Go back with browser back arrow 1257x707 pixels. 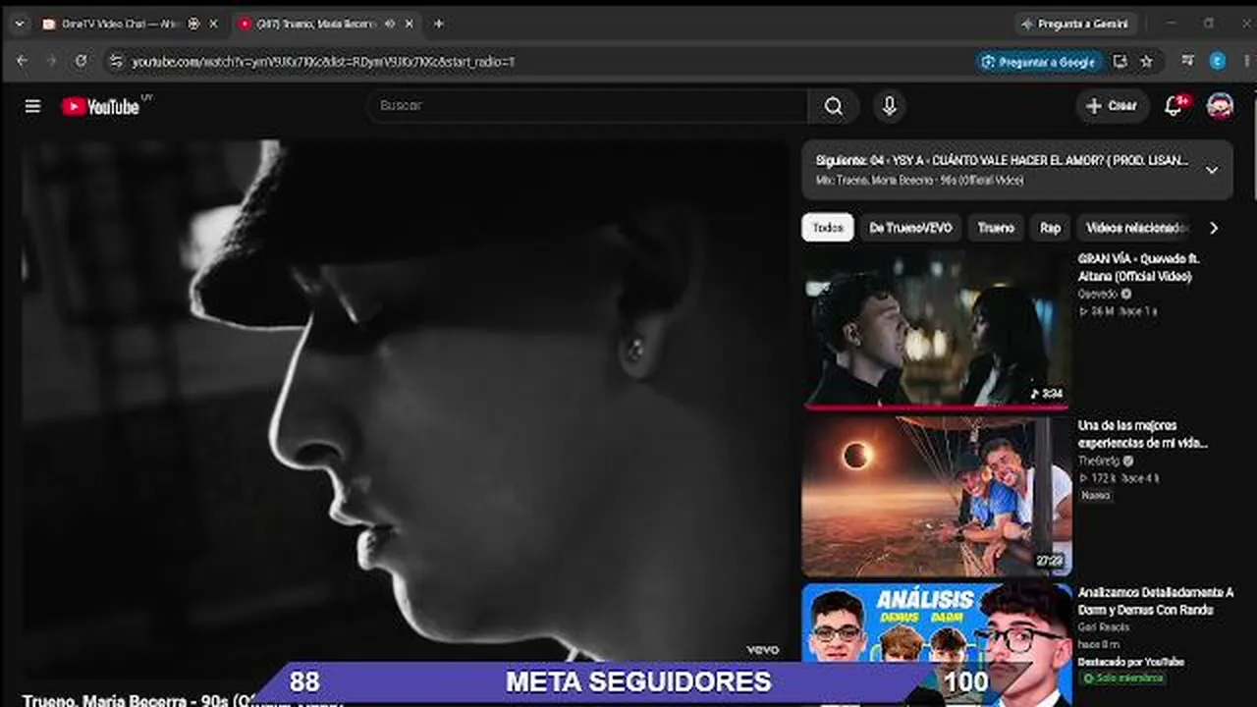tap(22, 61)
